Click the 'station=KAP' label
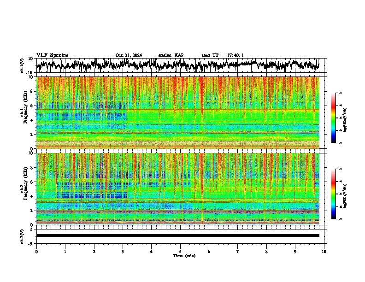 click(x=171, y=55)
